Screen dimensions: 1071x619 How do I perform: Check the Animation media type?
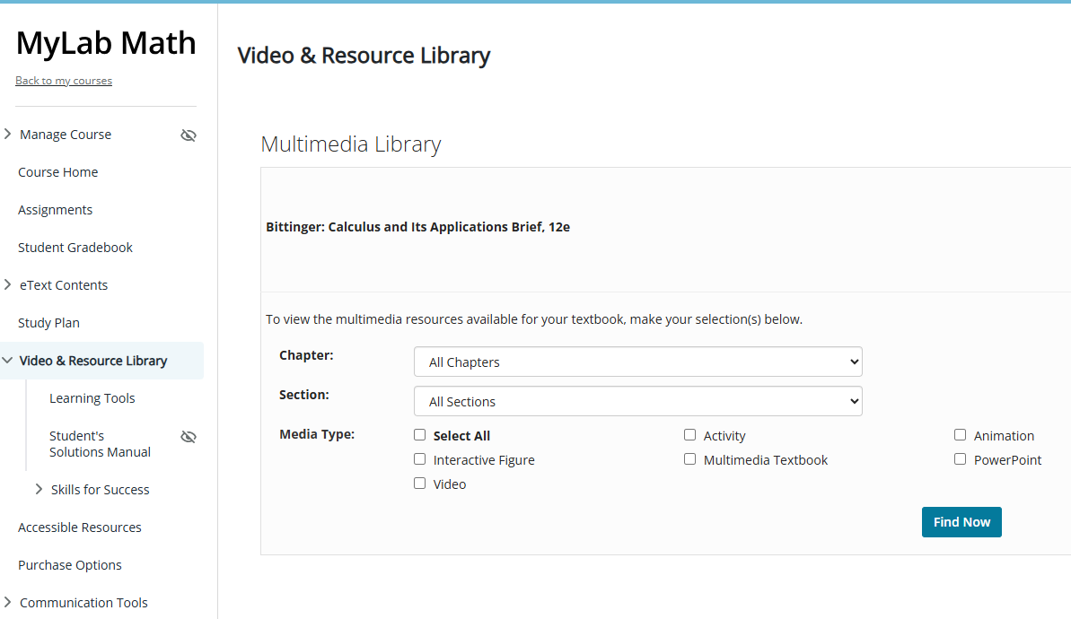[x=960, y=434]
